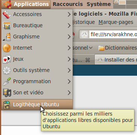Expand the Internet submenu arrow
The image size is (137, 135).
pyautogui.click(x=69, y=48)
